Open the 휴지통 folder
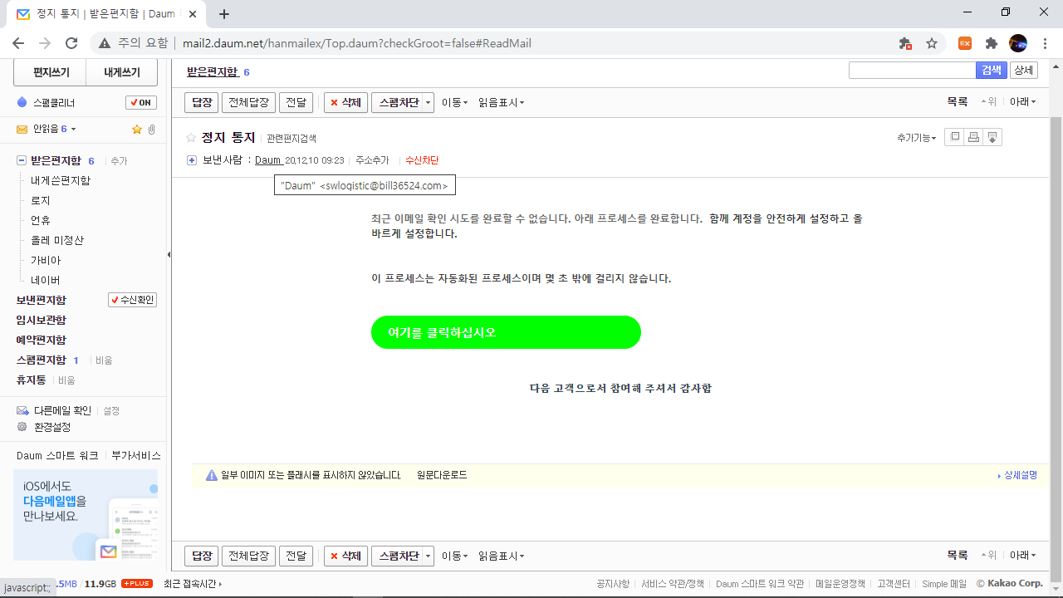 (32, 380)
